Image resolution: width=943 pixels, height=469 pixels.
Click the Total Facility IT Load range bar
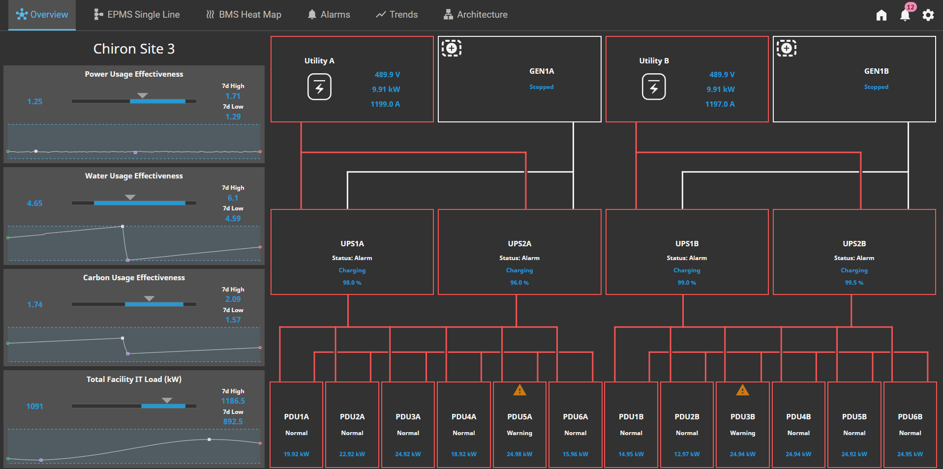click(134, 406)
